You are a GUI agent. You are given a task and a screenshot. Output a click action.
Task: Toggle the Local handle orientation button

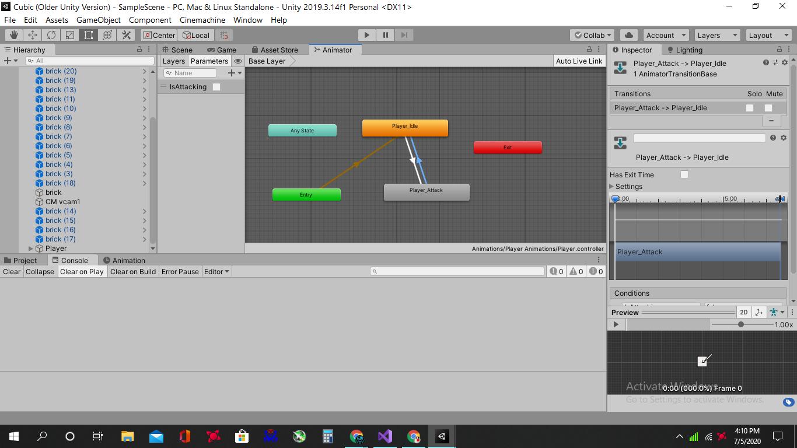(x=196, y=35)
